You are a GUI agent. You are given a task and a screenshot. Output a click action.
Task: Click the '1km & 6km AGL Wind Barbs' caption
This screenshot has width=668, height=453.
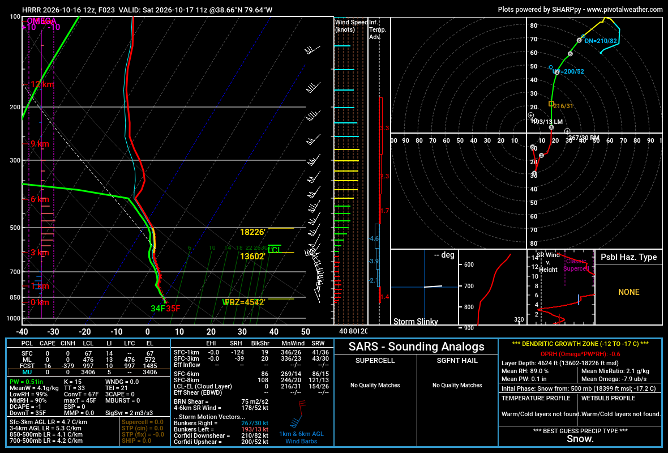pos(301,438)
